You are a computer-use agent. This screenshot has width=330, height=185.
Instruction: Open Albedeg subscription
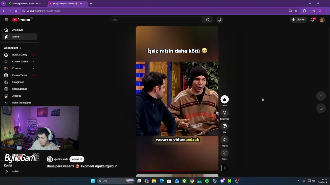pos(20,96)
